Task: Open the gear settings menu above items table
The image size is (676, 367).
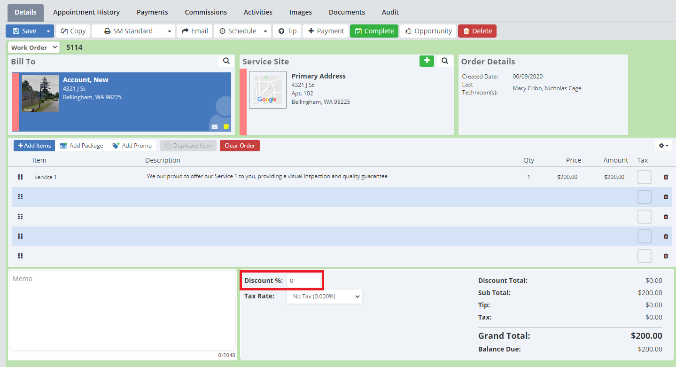Action: pyautogui.click(x=663, y=146)
